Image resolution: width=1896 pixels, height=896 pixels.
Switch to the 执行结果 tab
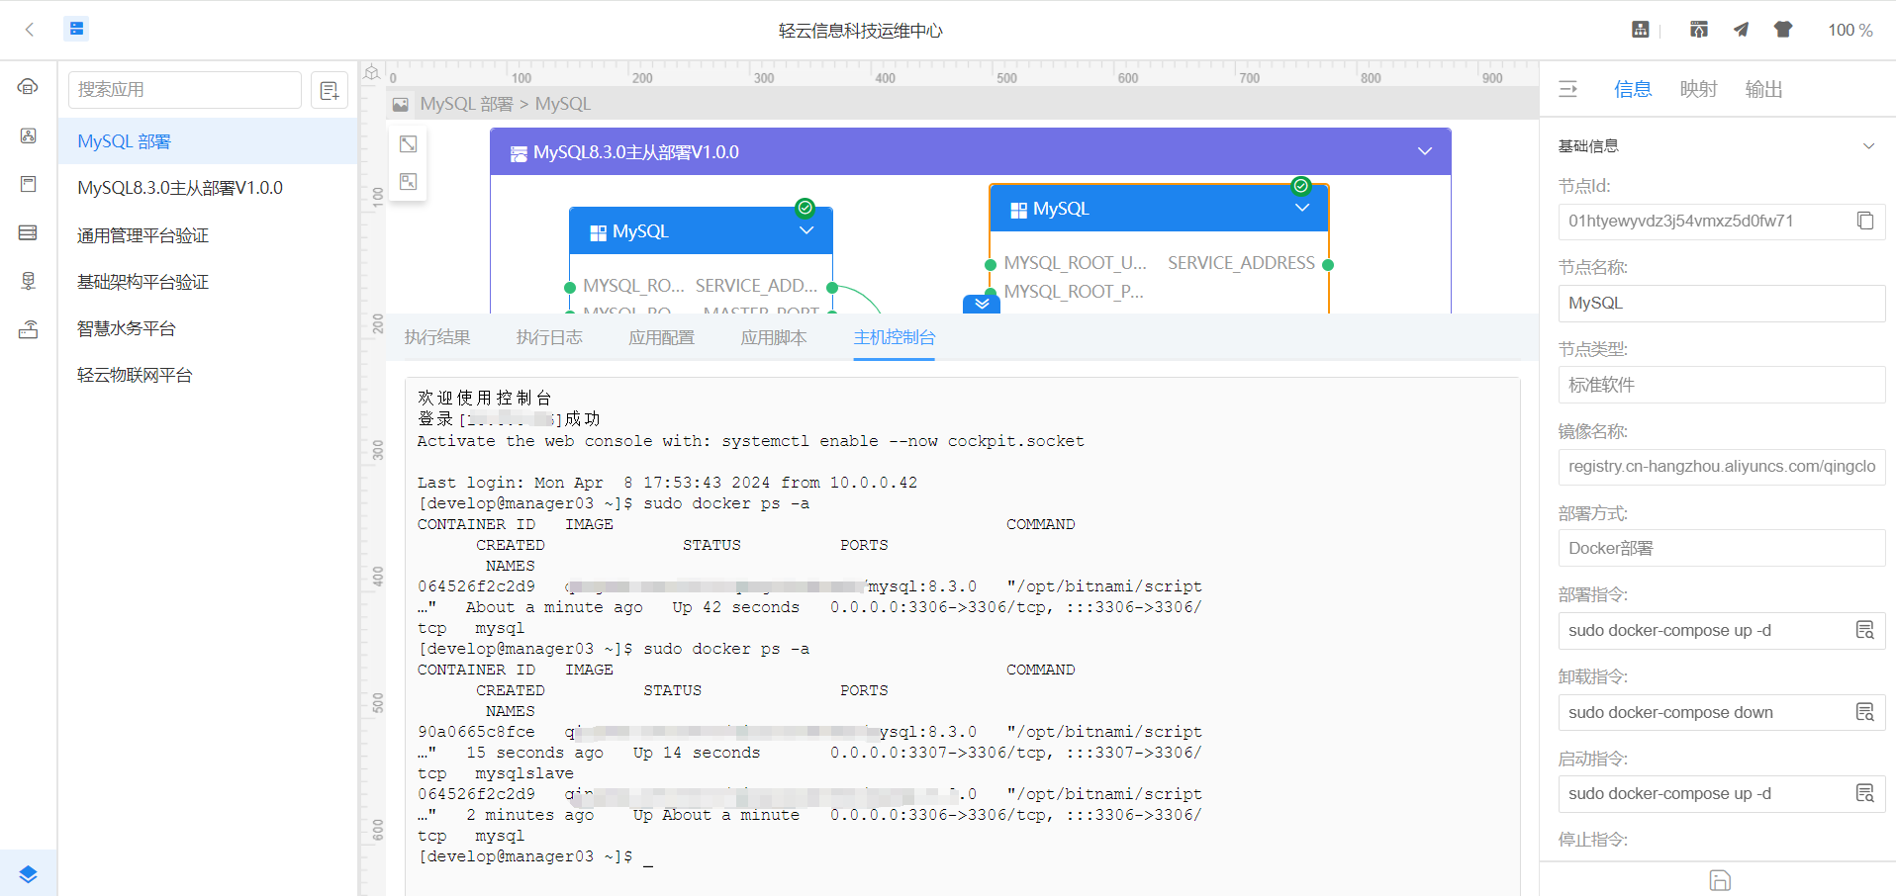coord(437,337)
